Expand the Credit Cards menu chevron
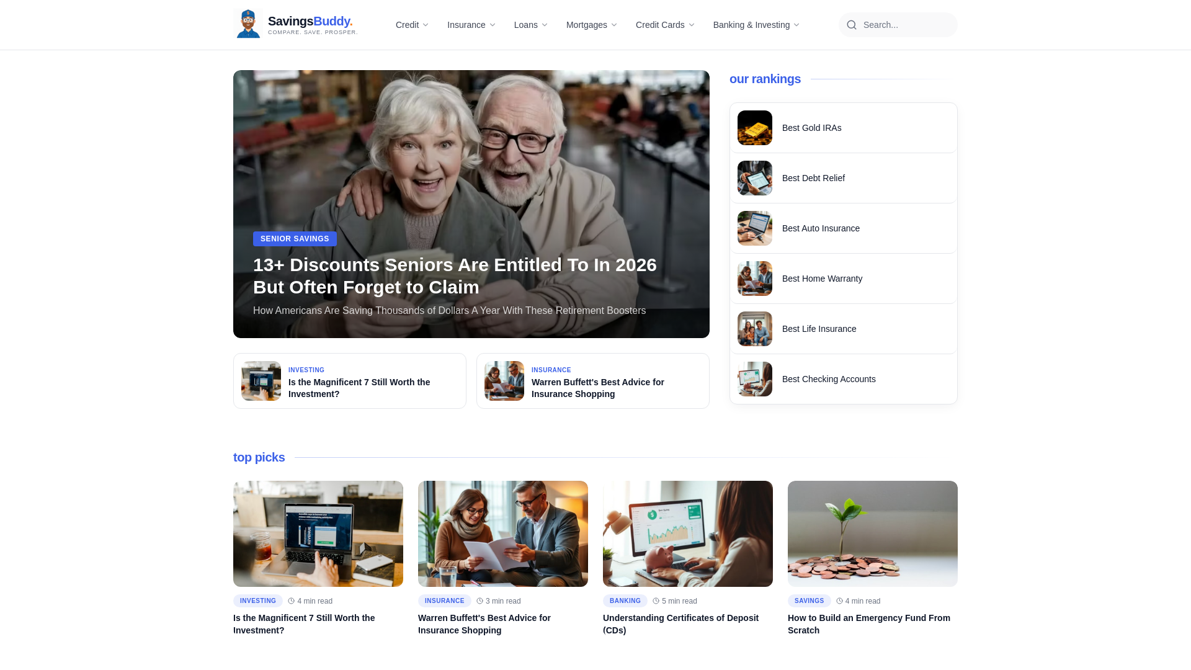Image resolution: width=1191 pixels, height=670 pixels. [x=692, y=25]
